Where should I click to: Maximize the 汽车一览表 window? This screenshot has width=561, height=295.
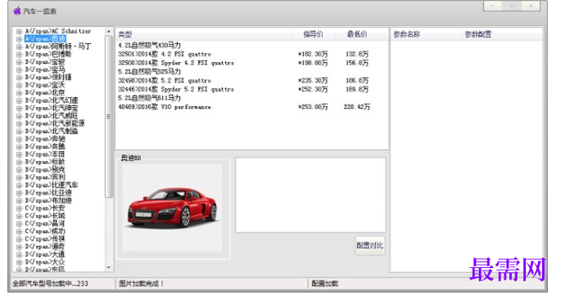512,6
